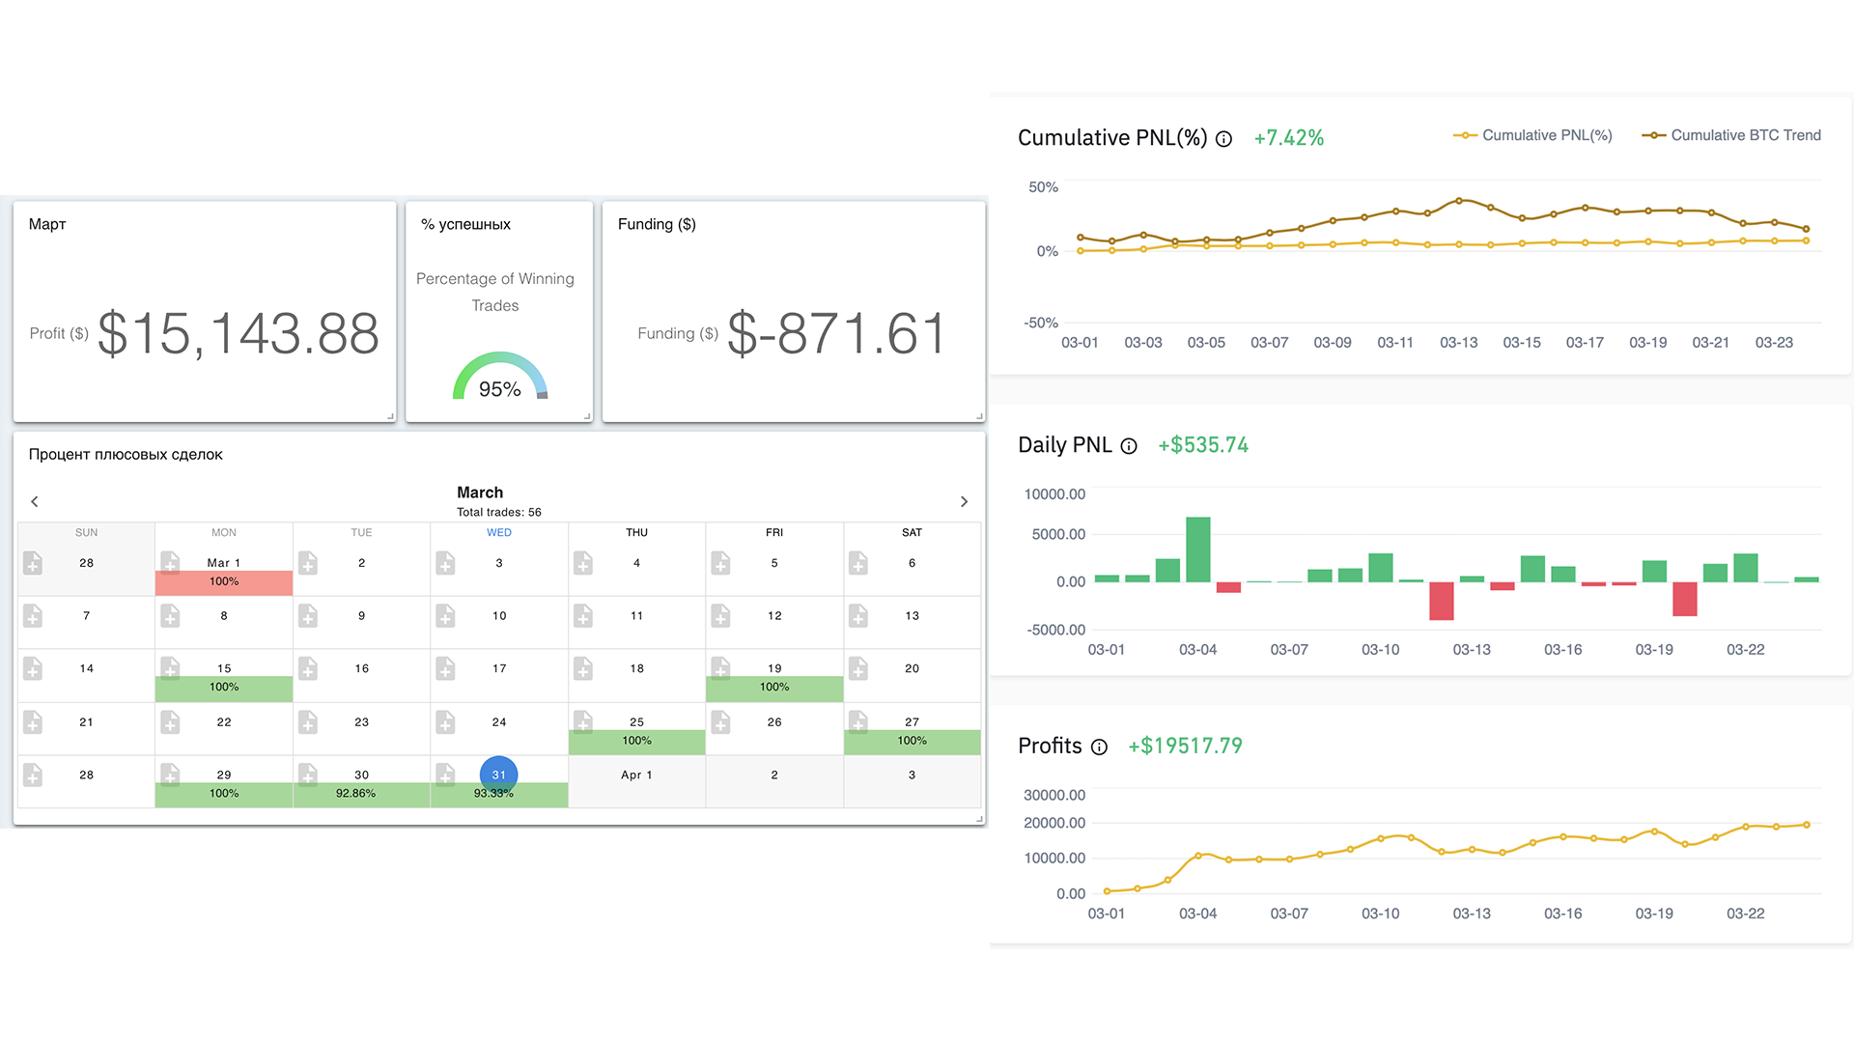The height and width of the screenshot is (1043, 1854).
Task: Click the 100% bar on March 29
Action: coord(224,795)
